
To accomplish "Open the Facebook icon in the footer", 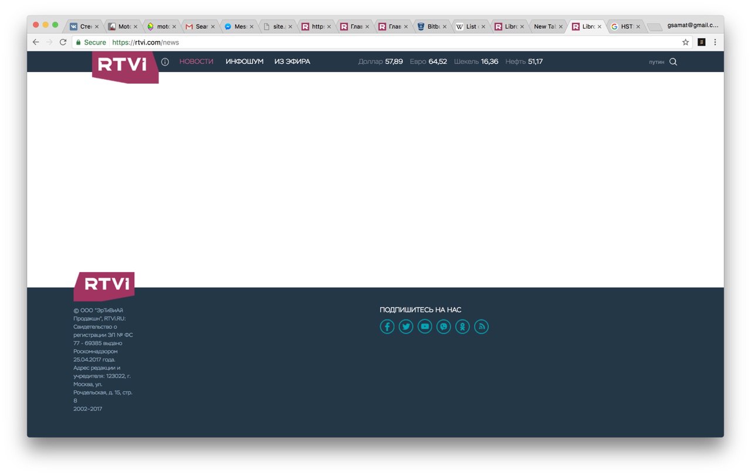I will pos(387,327).
